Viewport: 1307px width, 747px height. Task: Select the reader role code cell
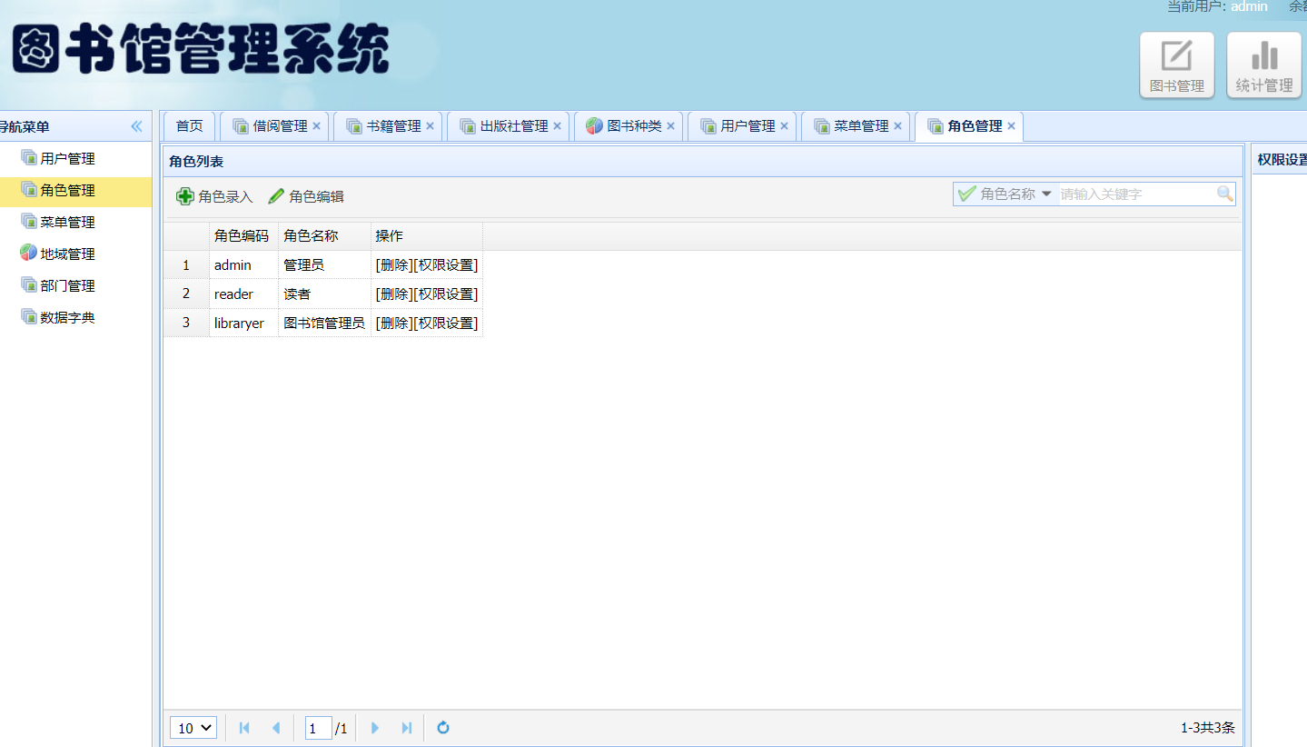pos(243,294)
